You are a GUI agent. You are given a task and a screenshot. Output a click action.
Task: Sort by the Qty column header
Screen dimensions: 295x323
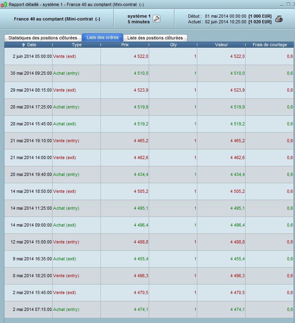point(173,45)
